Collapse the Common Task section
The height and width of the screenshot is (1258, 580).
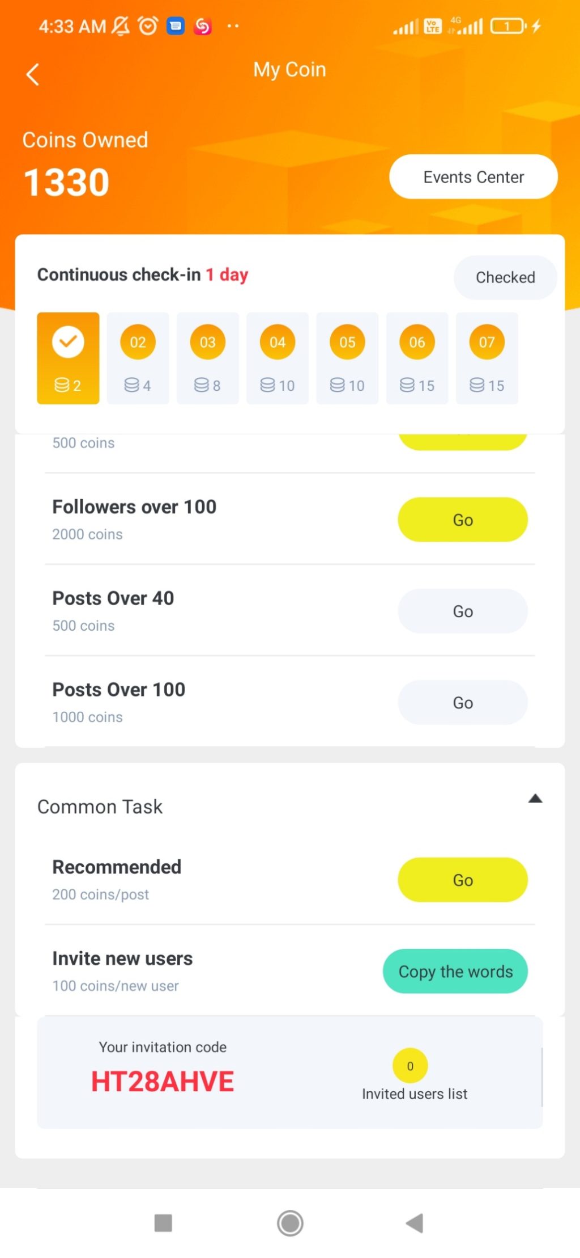[x=535, y=799]
